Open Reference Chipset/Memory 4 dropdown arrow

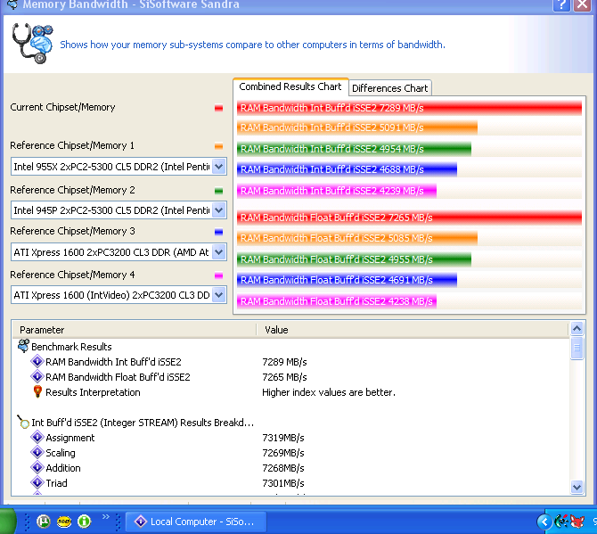(219, 295)
